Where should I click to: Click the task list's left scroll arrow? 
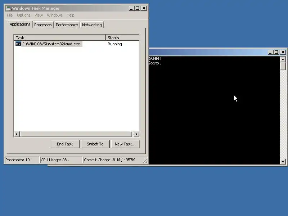(x=17, y=134)
